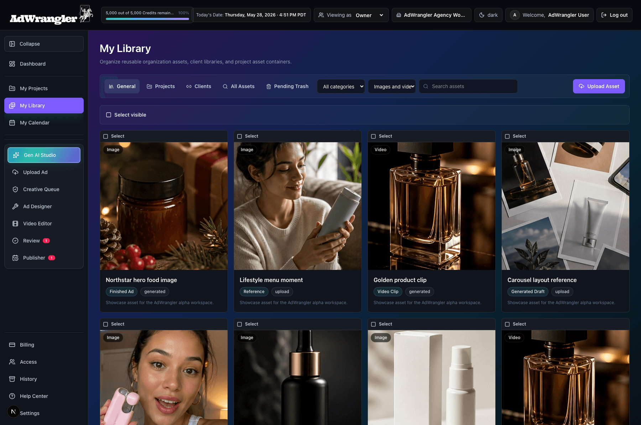
Task: Open the Golden product clip thumbnail
Action: tap(432, 206)
